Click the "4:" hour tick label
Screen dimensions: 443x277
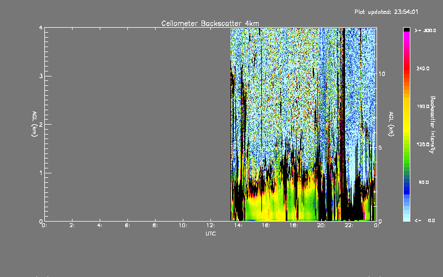[100, 225]
